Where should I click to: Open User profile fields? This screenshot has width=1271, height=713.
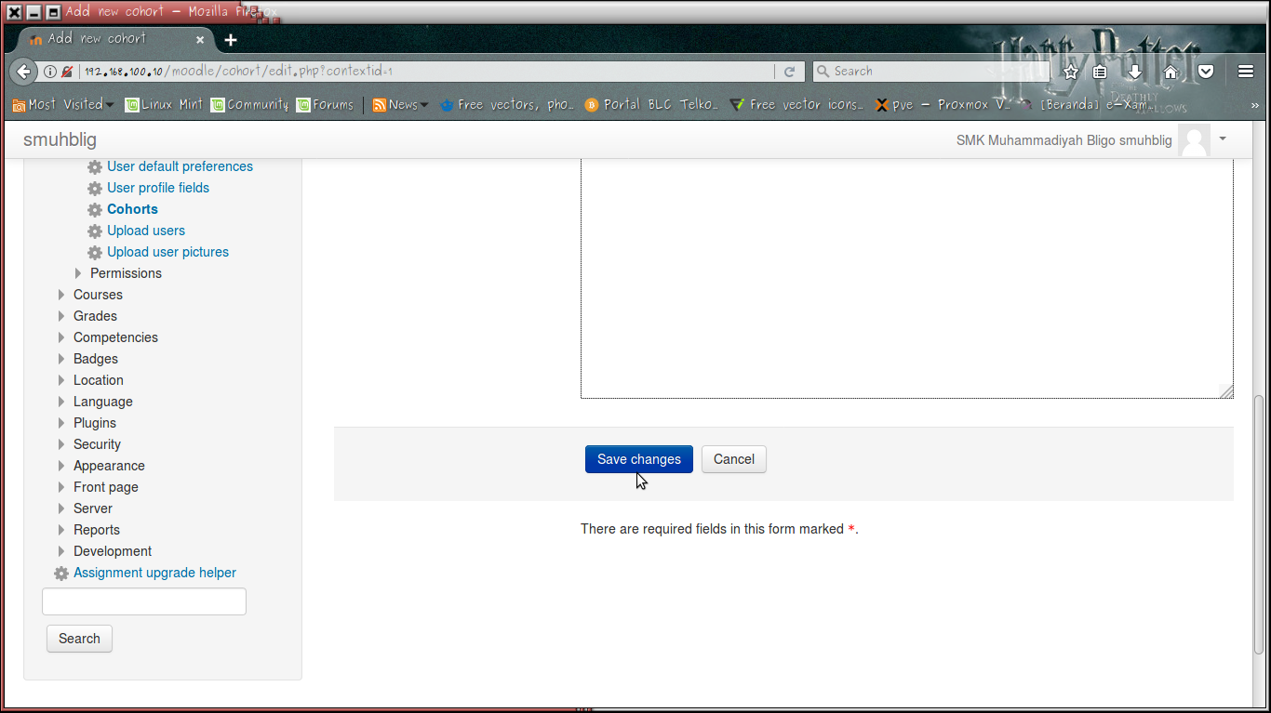click(x=158, y=188)
